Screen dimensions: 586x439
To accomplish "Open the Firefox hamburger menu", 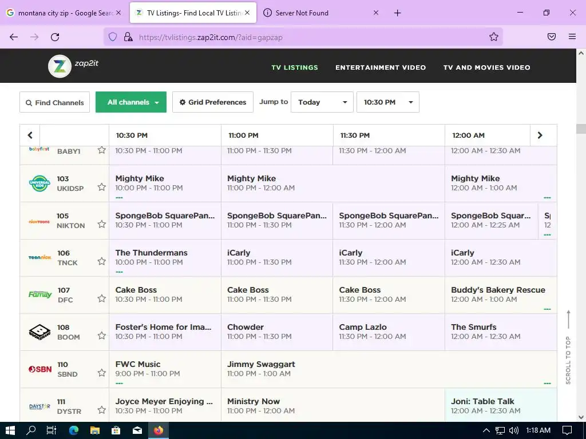I will pos(572,37).
